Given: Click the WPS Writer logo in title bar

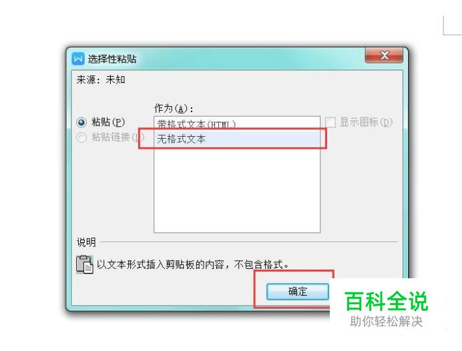Looking at the screenshot, I should pos(78,59).
